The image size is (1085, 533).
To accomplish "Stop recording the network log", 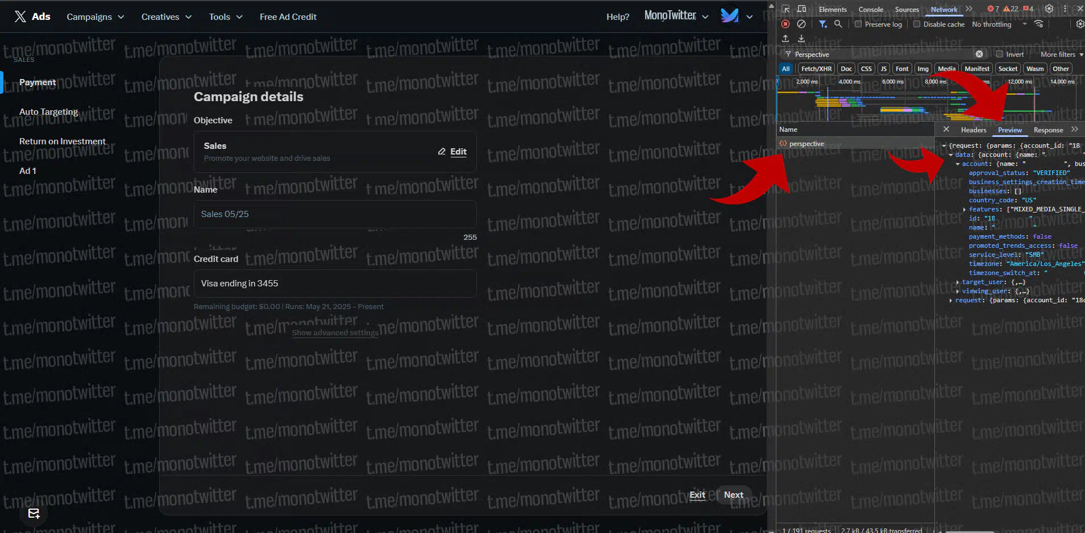I will (785, 24).
